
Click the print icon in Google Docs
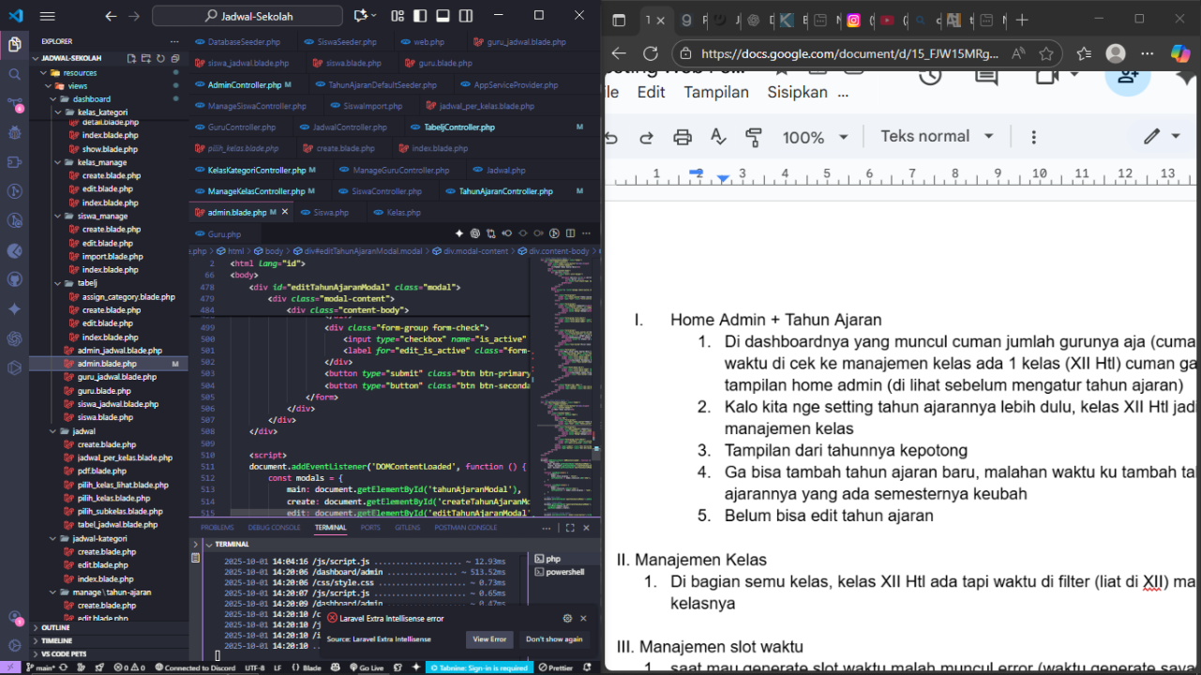coord(683,137)
